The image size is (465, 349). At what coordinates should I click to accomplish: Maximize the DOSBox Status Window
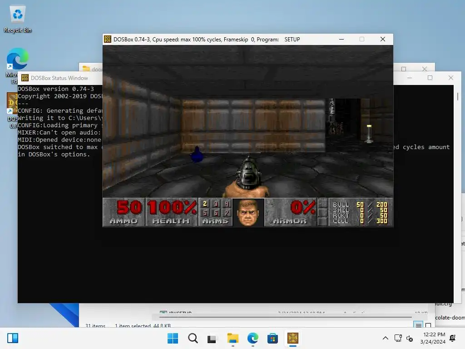(430, 78)
